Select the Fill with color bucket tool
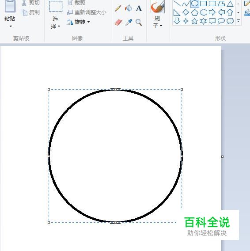 coord(129,8)
